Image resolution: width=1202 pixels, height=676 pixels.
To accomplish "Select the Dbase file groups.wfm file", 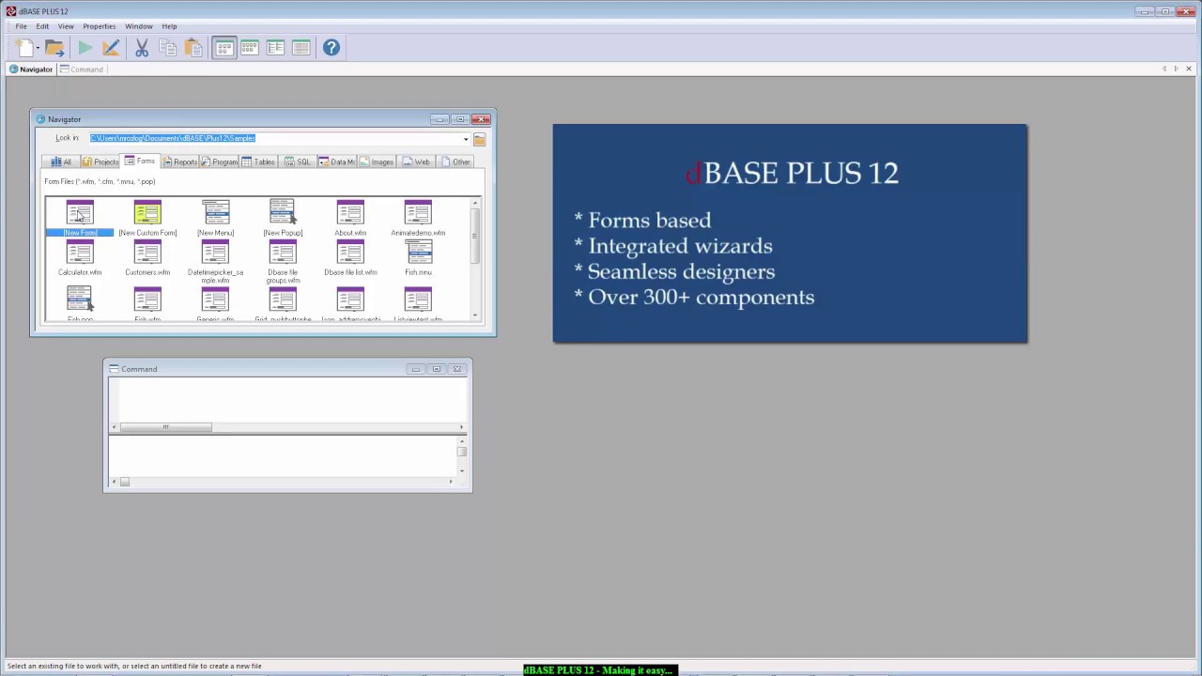I will click(x=283, y=262).
